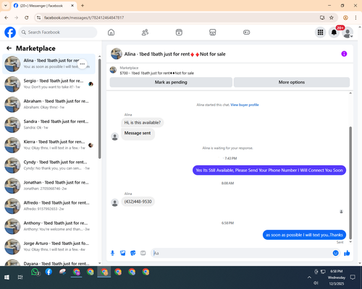Open the Friends icon in top navigation

tap(145, 33)
